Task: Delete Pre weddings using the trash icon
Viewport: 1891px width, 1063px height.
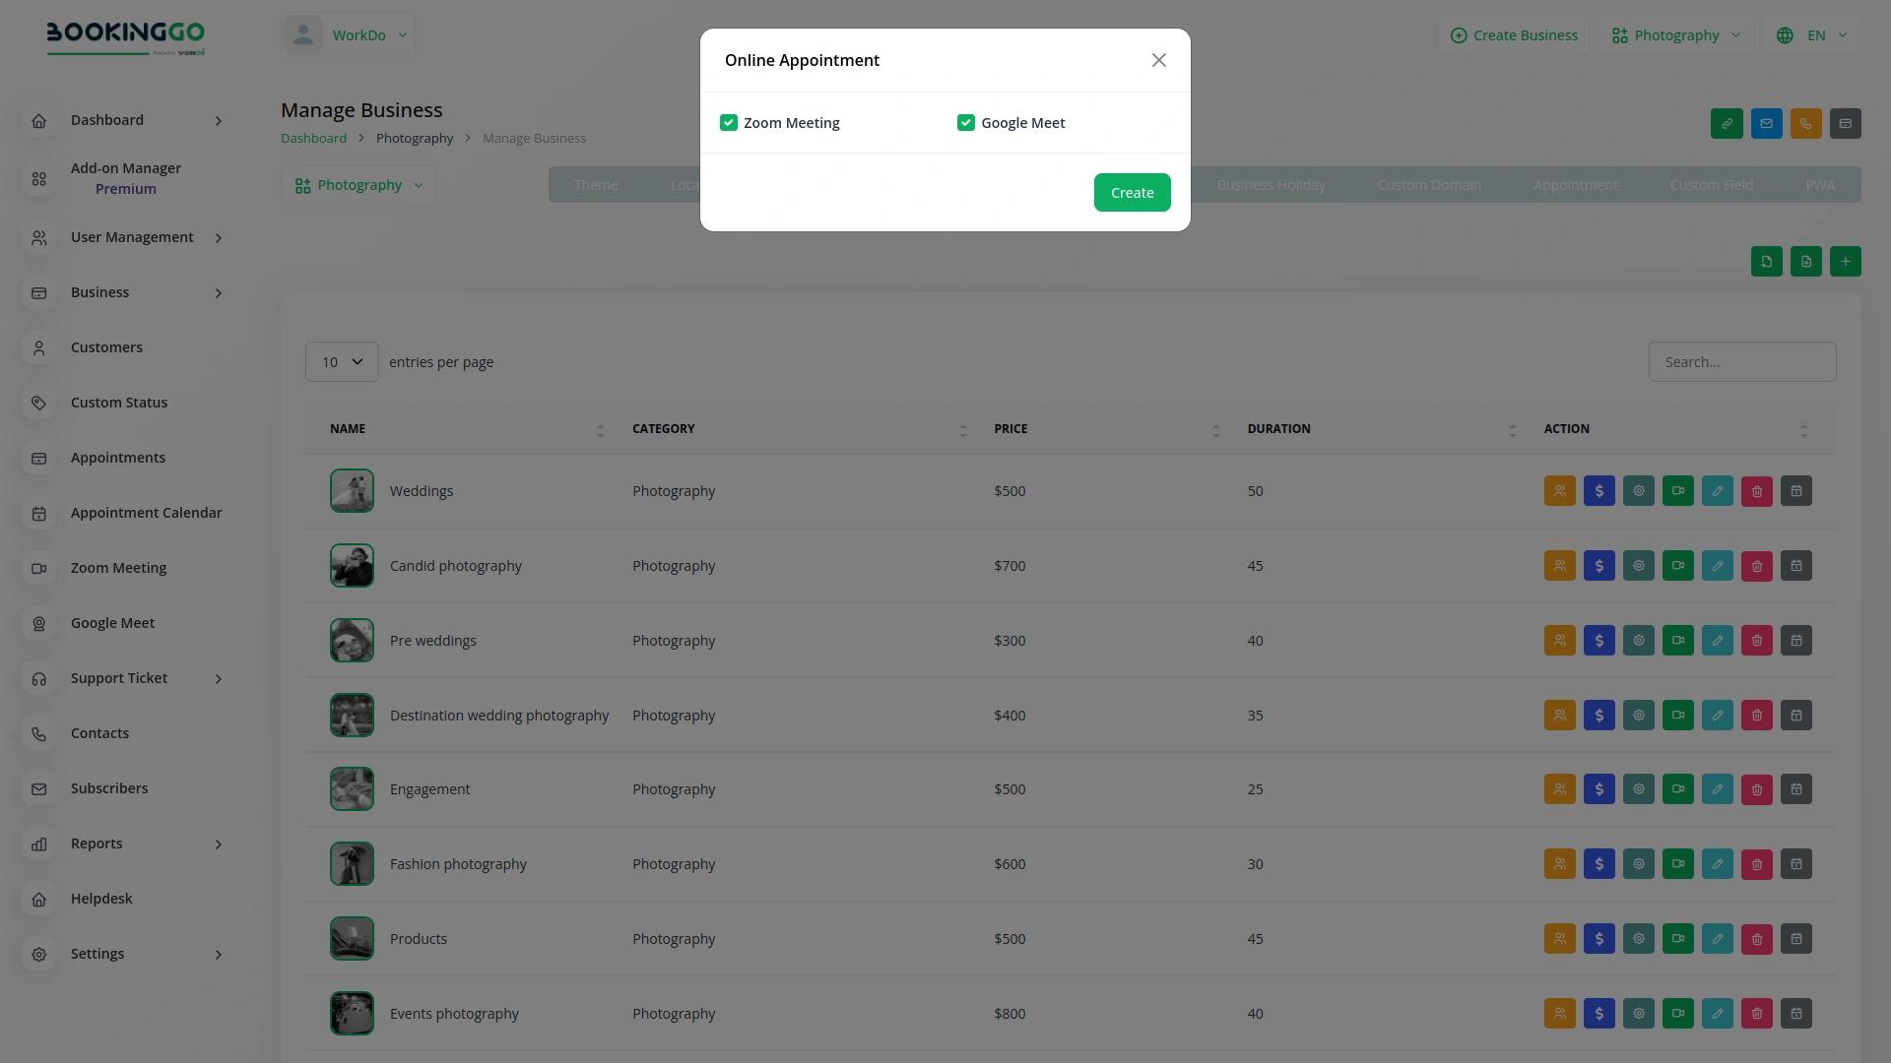Action: click(x=1756, y=640)
